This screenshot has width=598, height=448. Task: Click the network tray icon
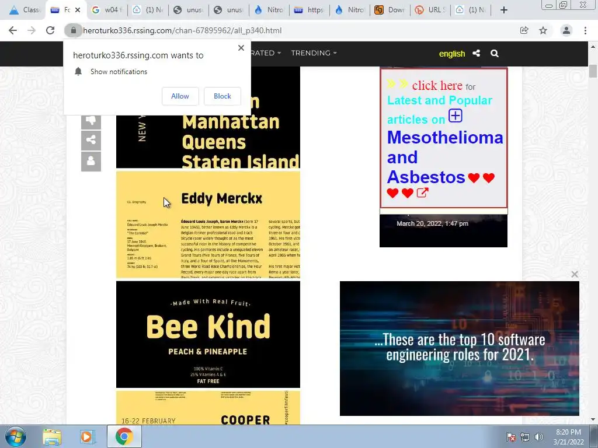pyautogui.click(x=525, y=437)
